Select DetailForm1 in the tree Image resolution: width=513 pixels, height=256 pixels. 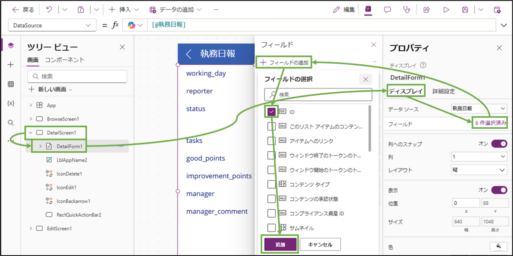click(x=69, y=146)
